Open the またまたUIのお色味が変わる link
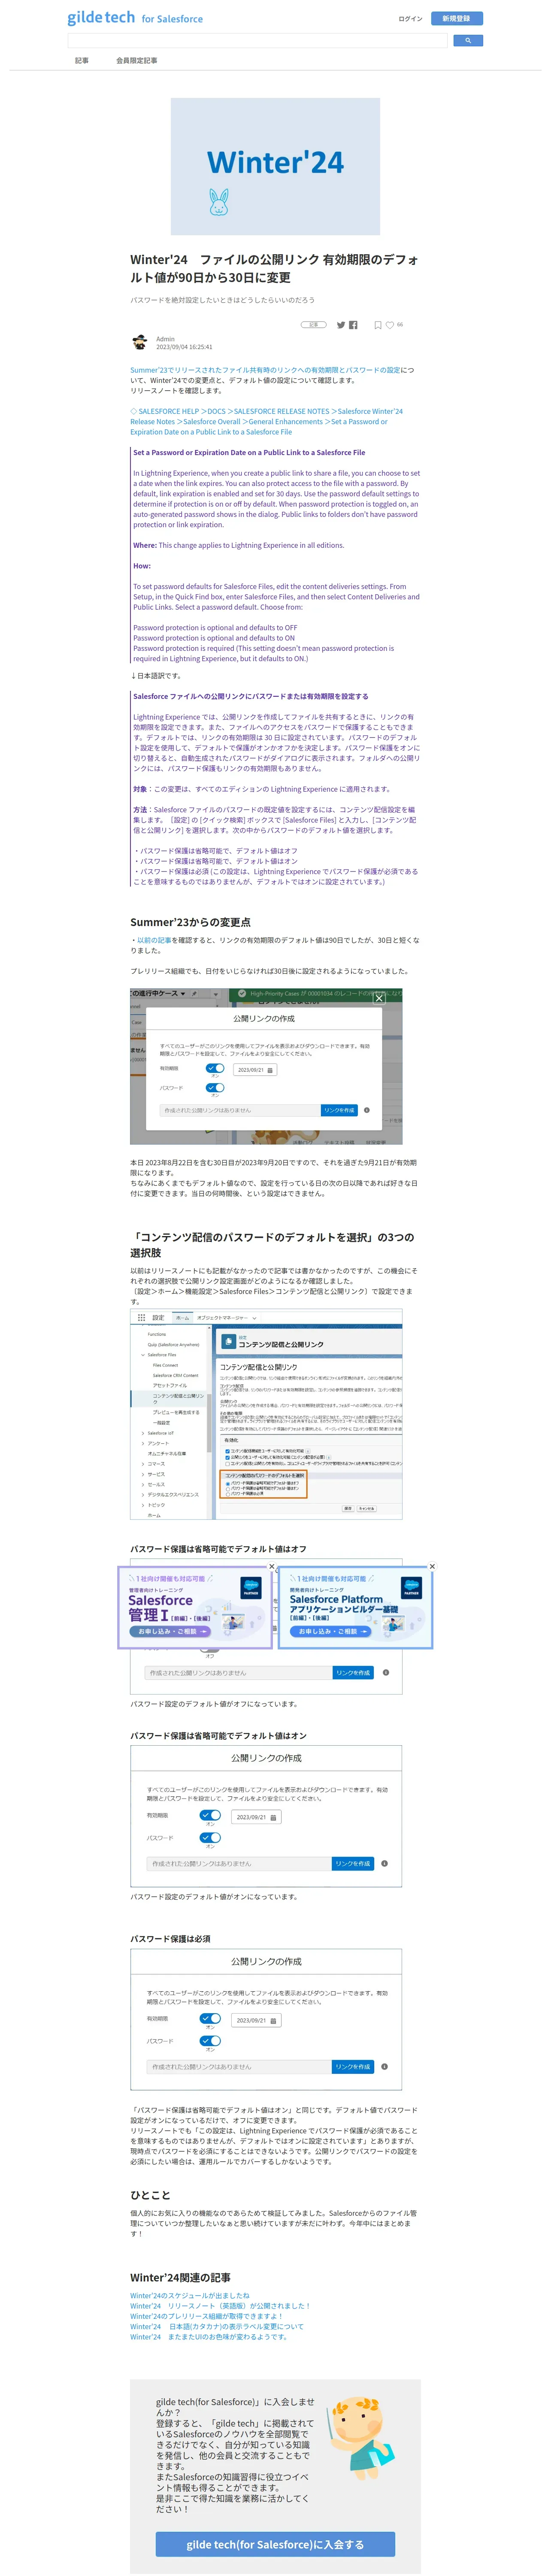 209,2337
